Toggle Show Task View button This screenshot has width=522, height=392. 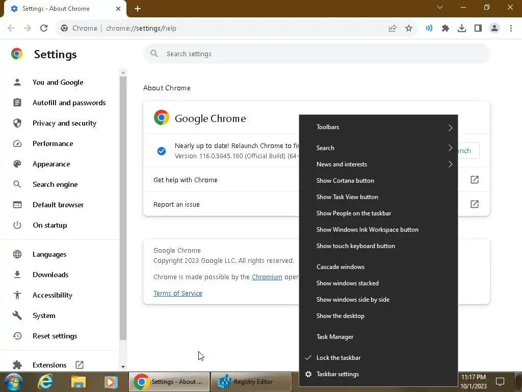pos(379,197)
